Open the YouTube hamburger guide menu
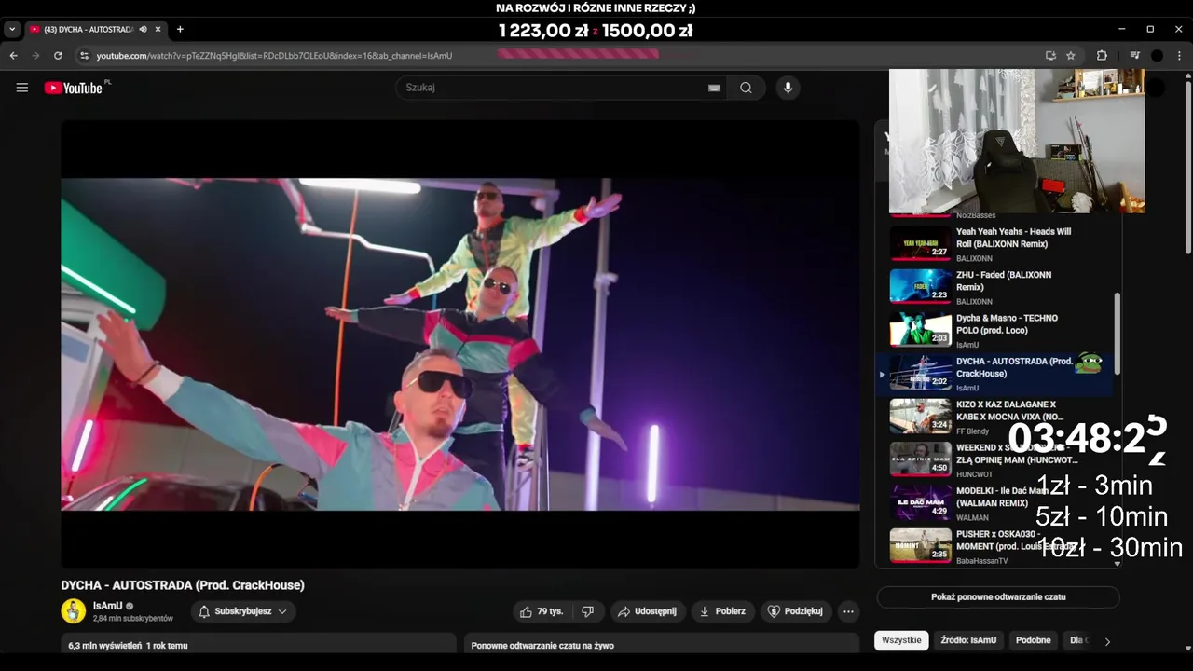 tap(22, 88)
